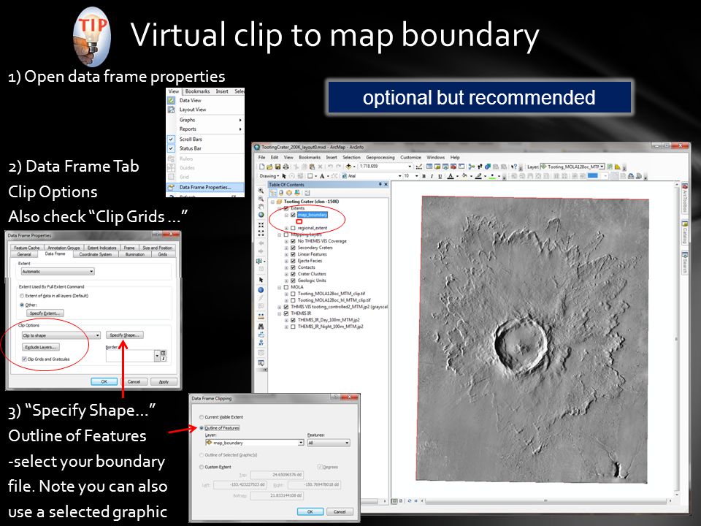Click the What's This help pointer icon
The height and width of the screenshot is (526, 701).
click(513, 167)
